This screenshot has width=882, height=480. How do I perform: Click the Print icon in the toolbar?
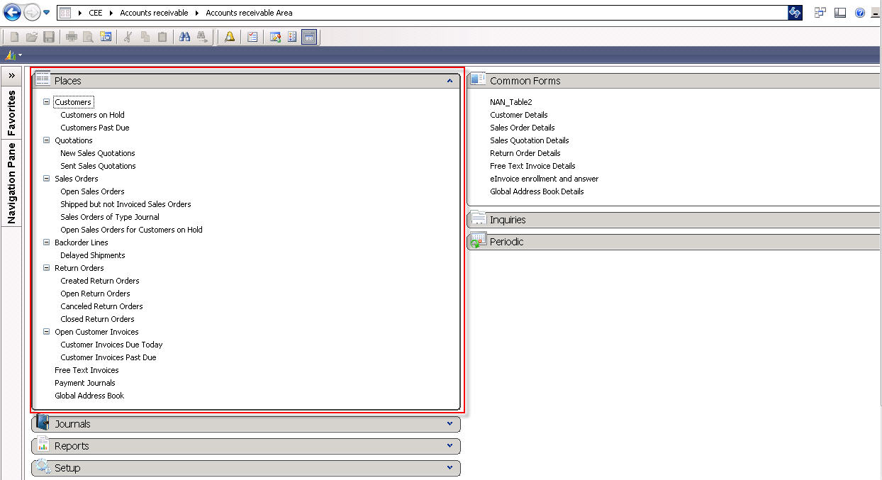tap(72, 37)
